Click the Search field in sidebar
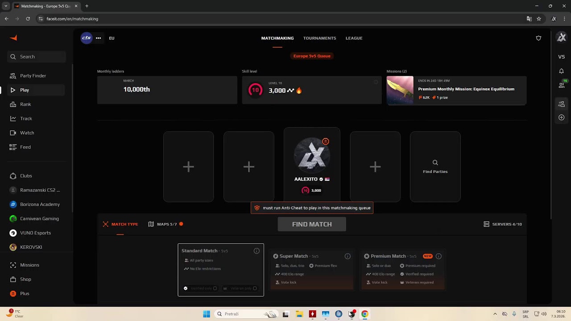Viewport: 571px width, 321px height. click(37, 57)
